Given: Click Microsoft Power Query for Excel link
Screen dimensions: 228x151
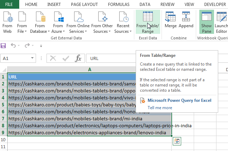Looking at the screenshot, I should pyautogui.click(x=179, y=100).
